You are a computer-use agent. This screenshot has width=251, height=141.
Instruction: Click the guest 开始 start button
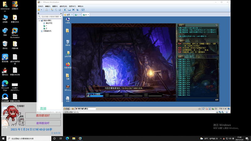(66, 109)
